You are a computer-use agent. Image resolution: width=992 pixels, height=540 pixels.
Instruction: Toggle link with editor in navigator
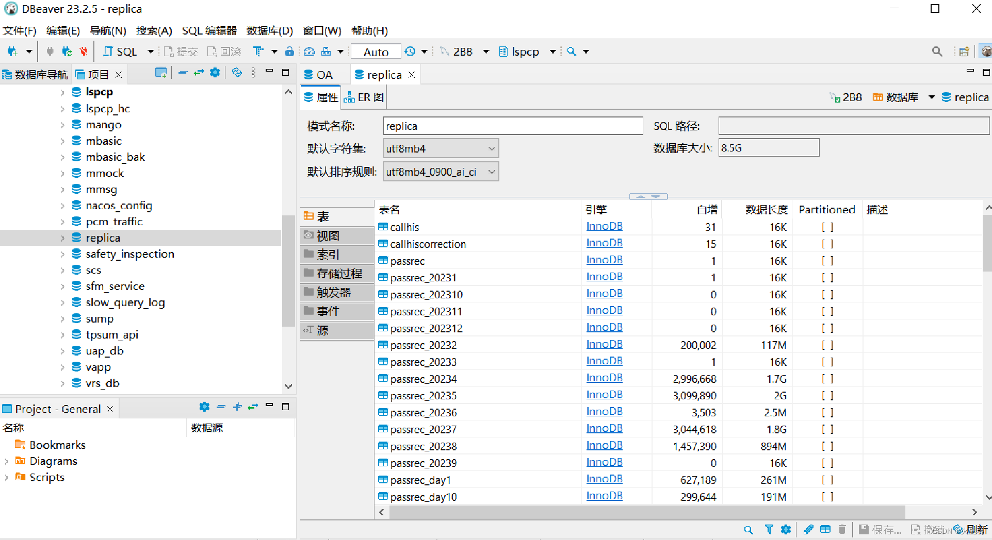tap(199, 73)
